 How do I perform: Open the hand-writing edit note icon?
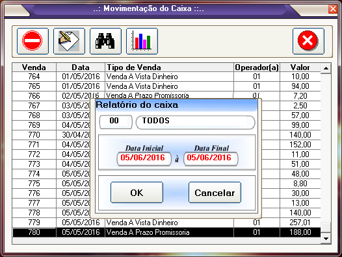pyautogui.click(x=69, y=41)
